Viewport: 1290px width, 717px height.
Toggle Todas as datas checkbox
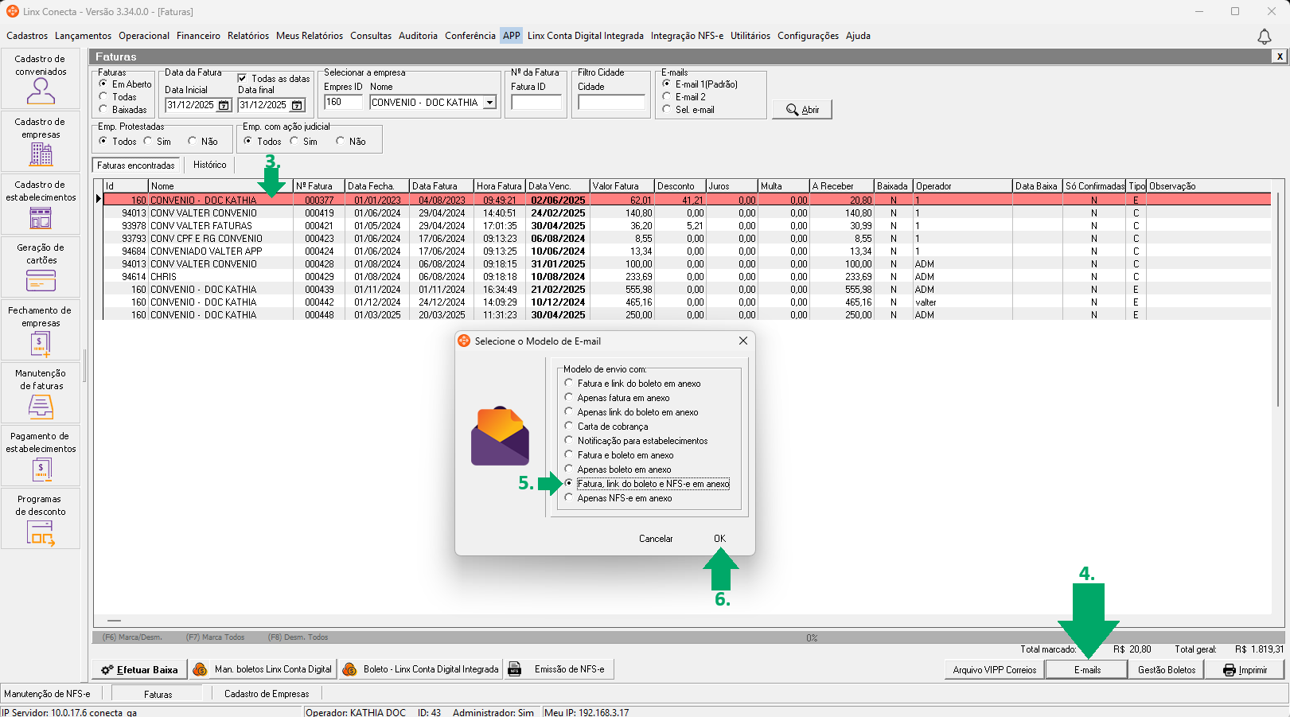click(242, 78)
